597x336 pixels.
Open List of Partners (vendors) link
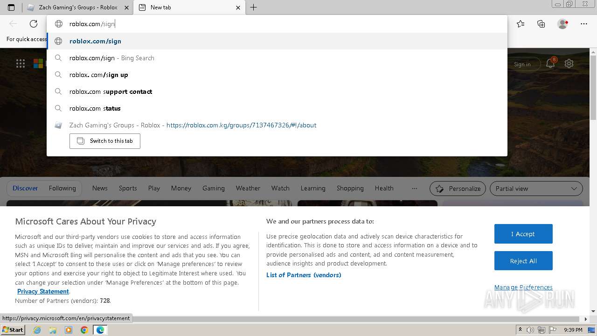pos(304,275)
